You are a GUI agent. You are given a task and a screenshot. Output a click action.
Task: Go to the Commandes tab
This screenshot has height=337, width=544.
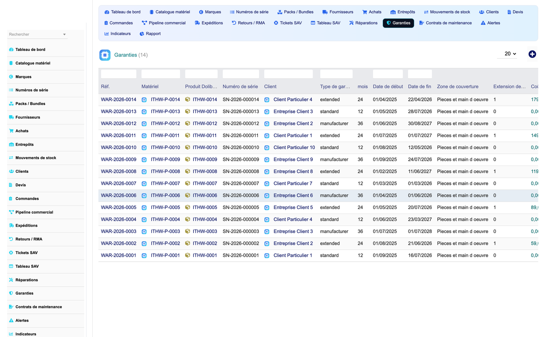click(x=118, y=23)
